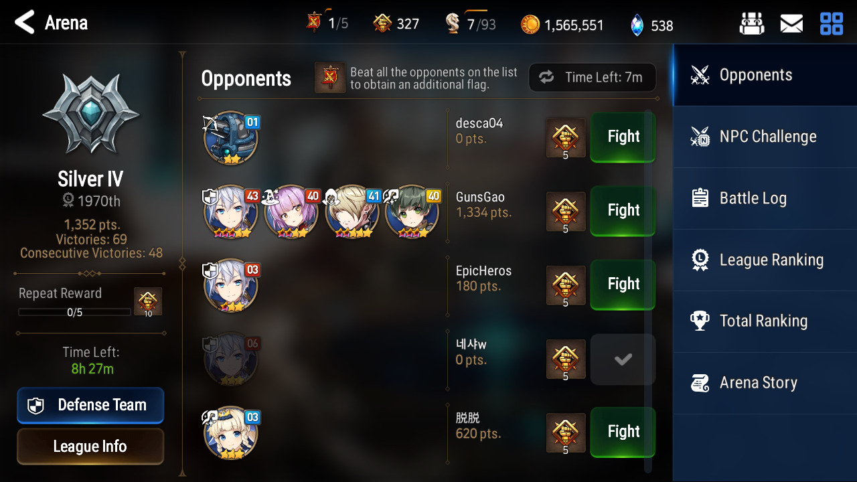Open the four-square main menu icon
The width and height of the screenshot is (857, 482).
pos(832,24)
